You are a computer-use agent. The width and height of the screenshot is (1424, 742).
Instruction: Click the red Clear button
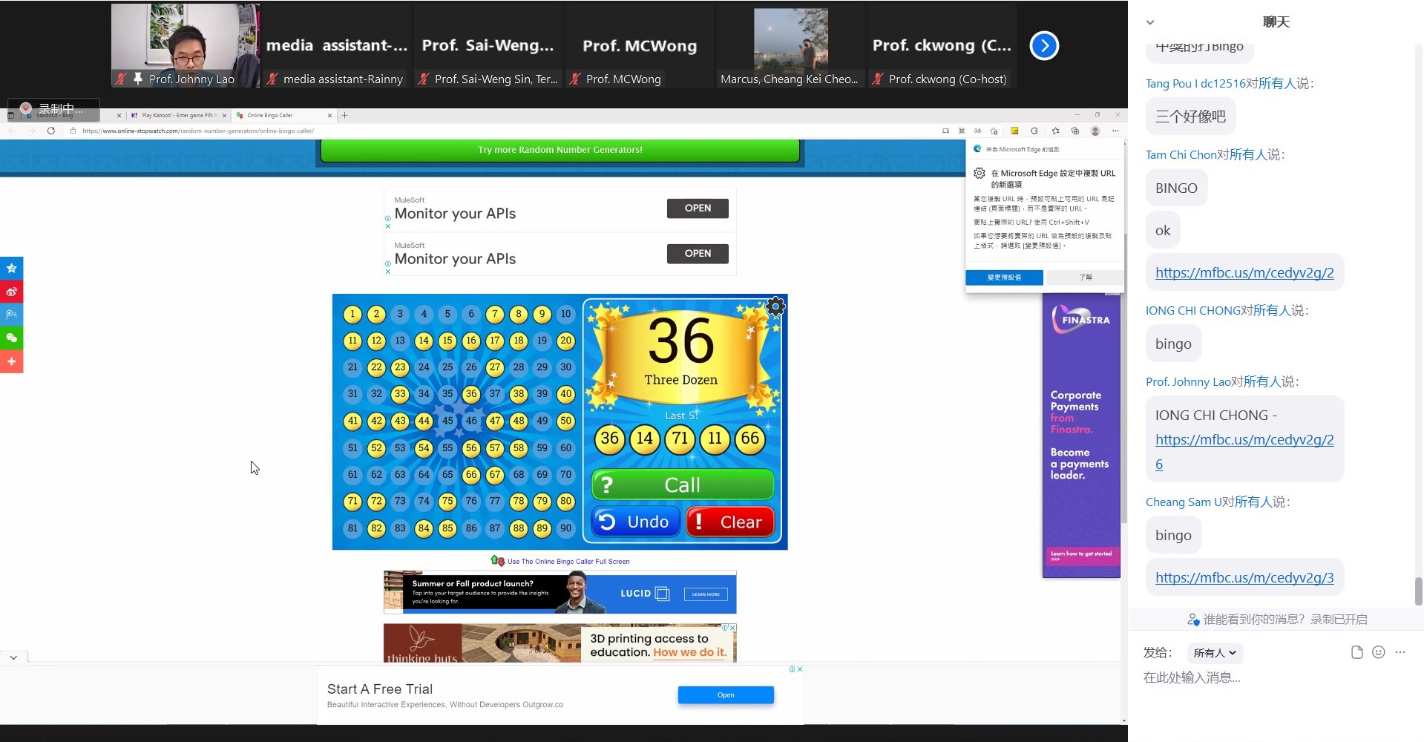[x=730, y=522]
